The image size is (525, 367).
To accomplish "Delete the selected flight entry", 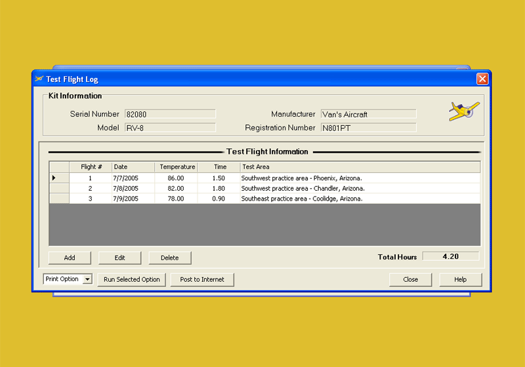I will [x=169, y=258].
